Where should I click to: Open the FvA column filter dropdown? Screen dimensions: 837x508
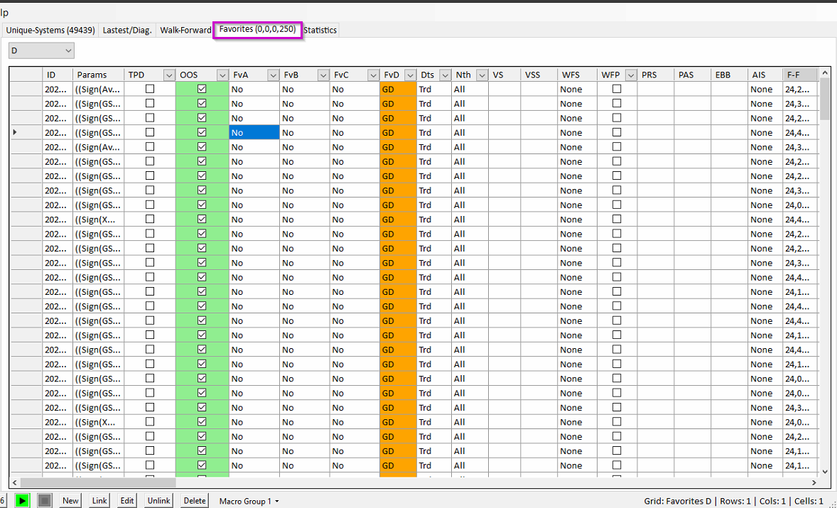coord(273,75)
